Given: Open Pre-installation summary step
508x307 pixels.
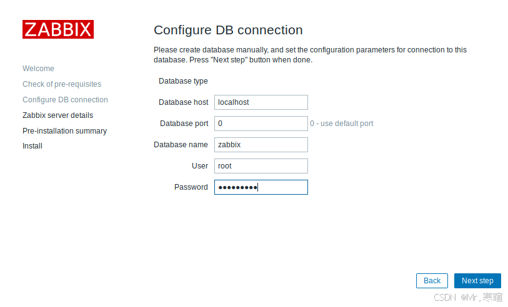Looking at the screenshot, I should (65, 131).
